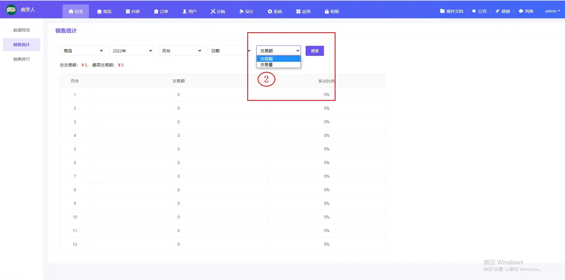Image resolution: width=565 pixels, height=280 pixels.
Task: Expand the 日期 dropdown
Action: tap(230, 51)
